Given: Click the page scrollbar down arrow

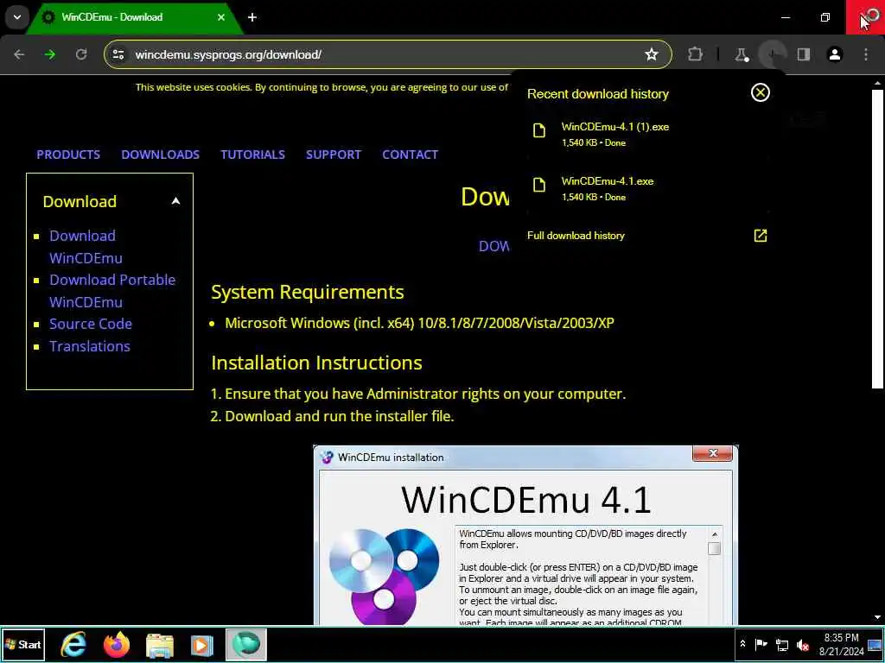Looking at the screenshot, I should (x=877, y=618).
